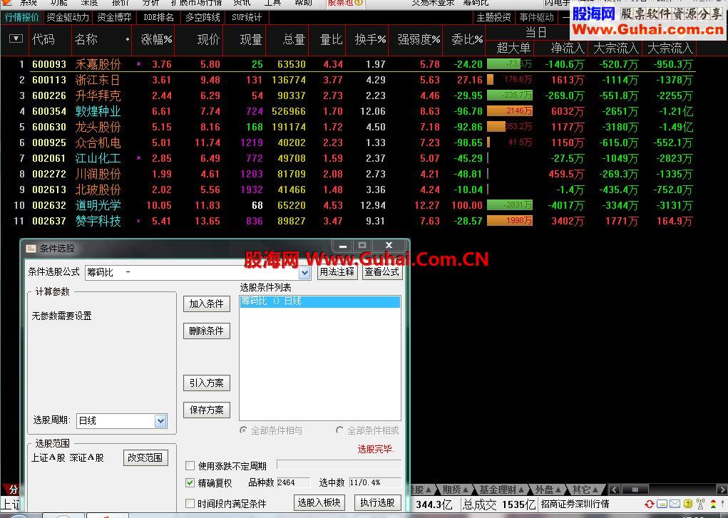Select stock row 众合机电
The height and width of the screenshot is (518, 728).
pyautogui.click(x=348, y=143)
